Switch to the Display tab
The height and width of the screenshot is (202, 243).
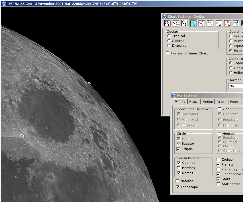(x=179, y=101)
